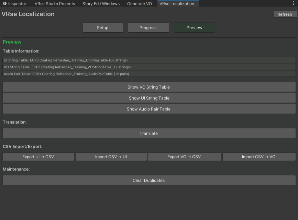
Task: Click the Refresh button
Action: 285,14
